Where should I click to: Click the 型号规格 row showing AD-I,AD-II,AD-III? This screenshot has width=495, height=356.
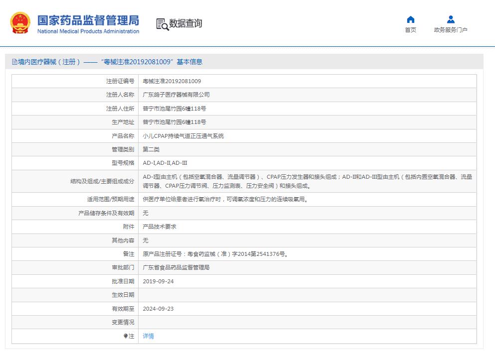(x=165, y=163)
